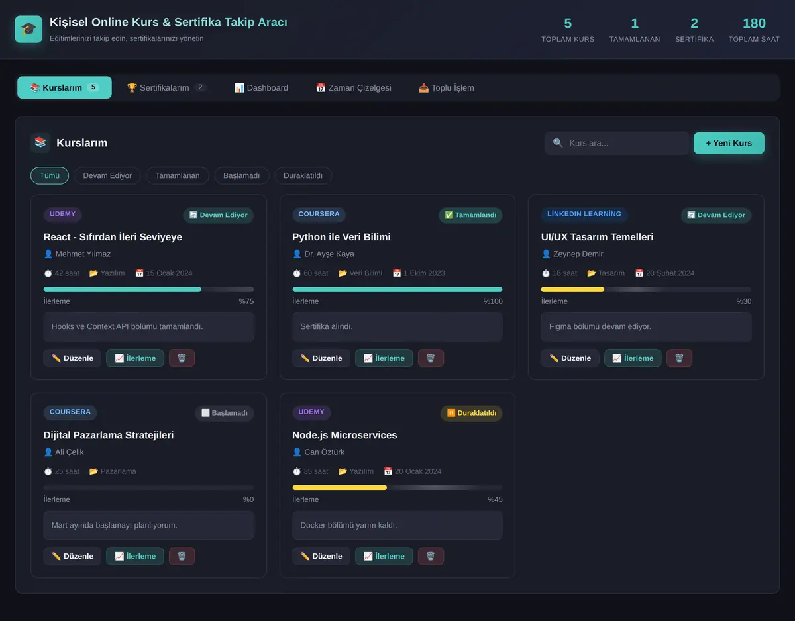Filter courses by Devam Ediyor

tap(107, 175)
